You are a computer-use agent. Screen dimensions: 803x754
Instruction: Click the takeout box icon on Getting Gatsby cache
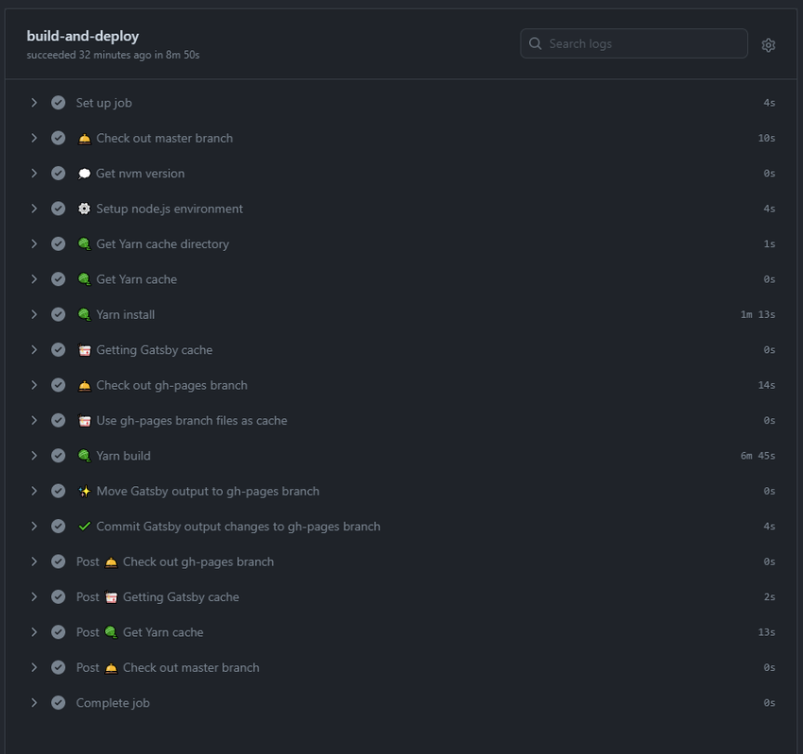[x=84, y=350]
